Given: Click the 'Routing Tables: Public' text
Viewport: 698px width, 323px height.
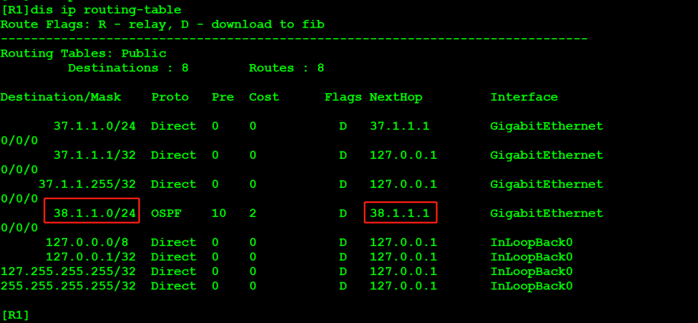Looking at the screenshot, I should tap(83, 54).
